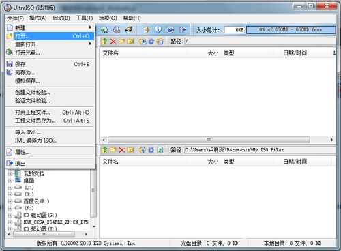The image size is (341, 251).
Task: Choose 另存为... menu entry
Action: click(50, 72)
